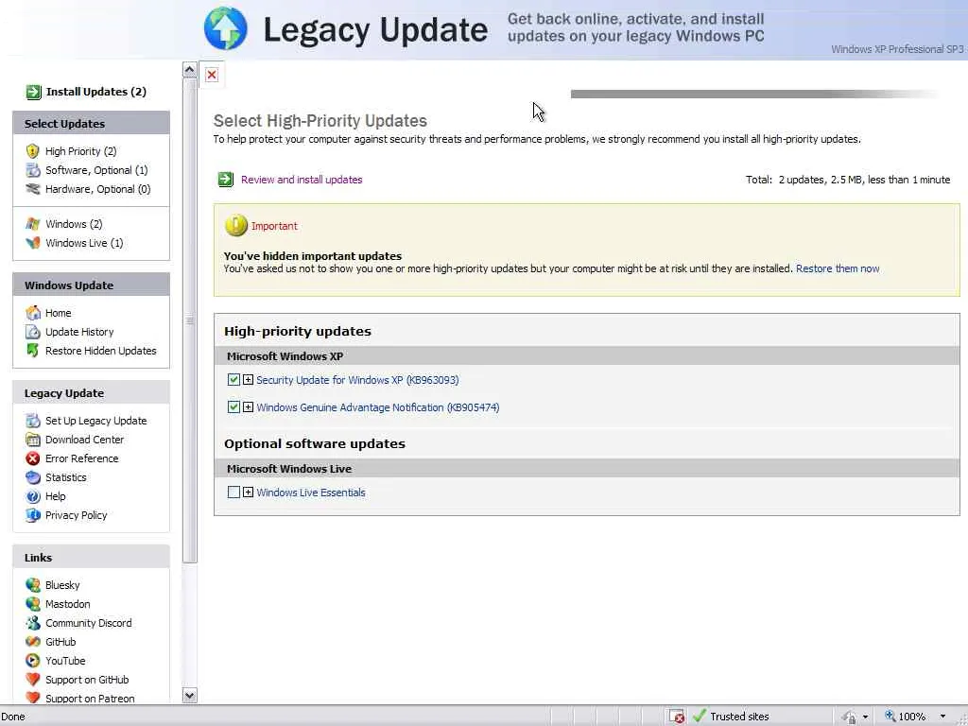The image size is (968, 726).
Task: Click the Set Up Legacy Update icon
Action: (x=33, y=421)
